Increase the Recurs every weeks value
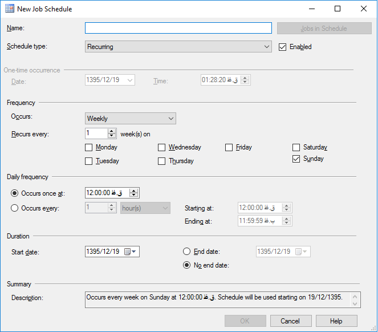Screen dimensions: 378x332 click(112, 131)
